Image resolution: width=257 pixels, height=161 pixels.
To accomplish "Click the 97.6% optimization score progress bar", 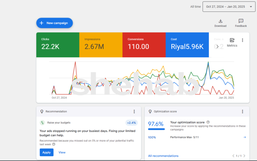I will coord(156,129).
